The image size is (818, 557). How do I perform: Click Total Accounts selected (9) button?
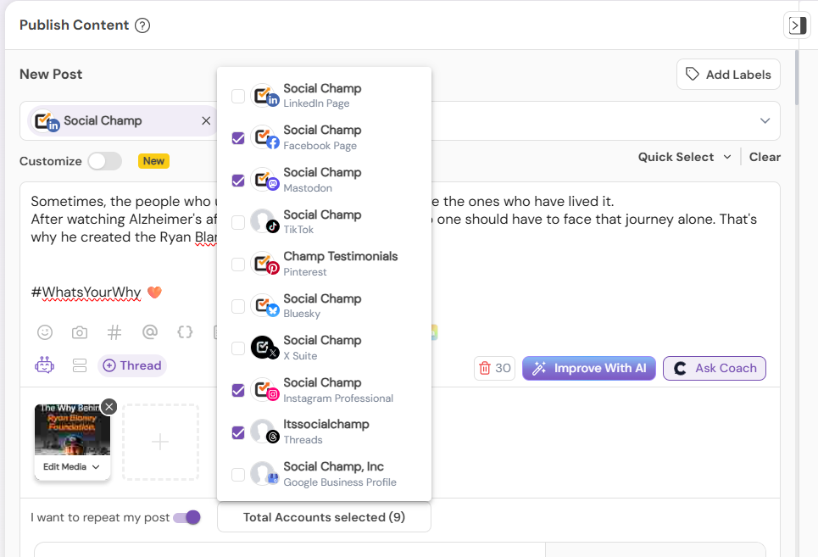tap(324, 517)
